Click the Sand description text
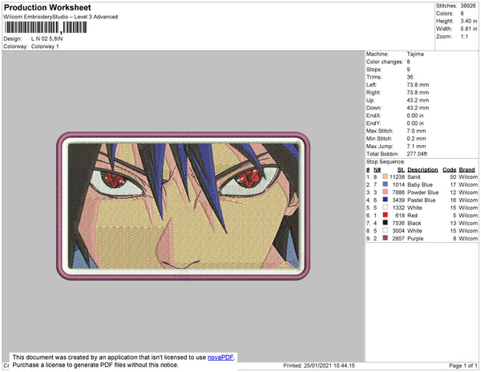 click(414, 177)
